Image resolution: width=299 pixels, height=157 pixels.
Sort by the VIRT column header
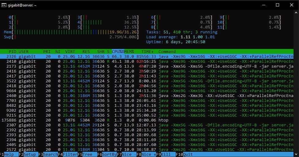pos(70,52)
